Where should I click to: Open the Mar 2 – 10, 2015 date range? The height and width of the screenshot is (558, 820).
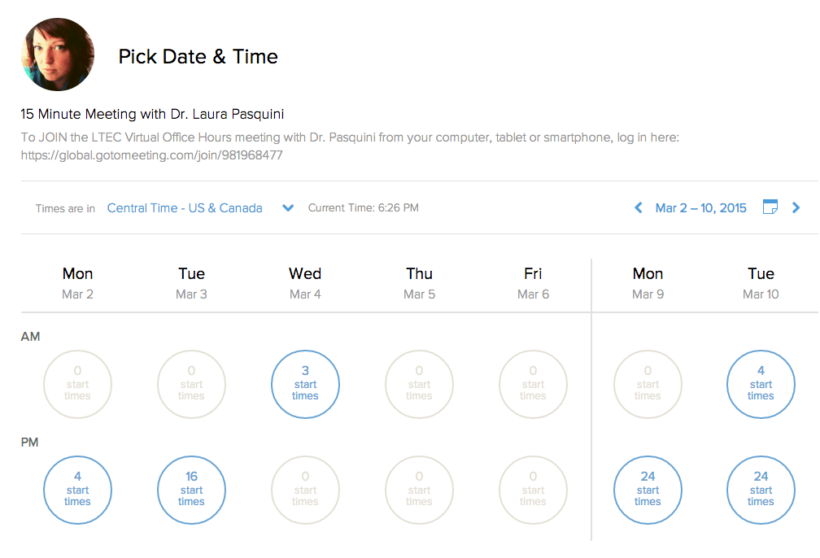point(700,208)
